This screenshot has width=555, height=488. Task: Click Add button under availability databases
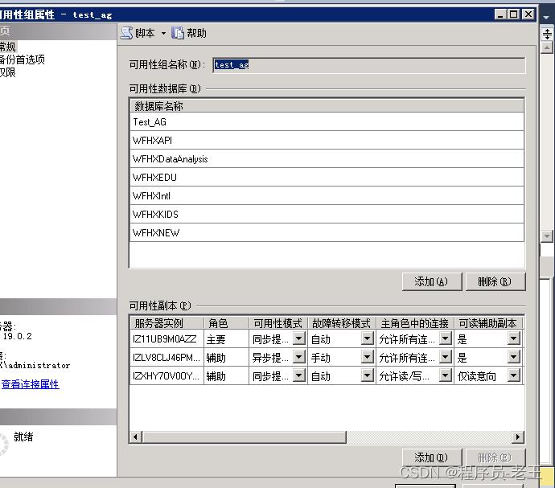point(431,281)
